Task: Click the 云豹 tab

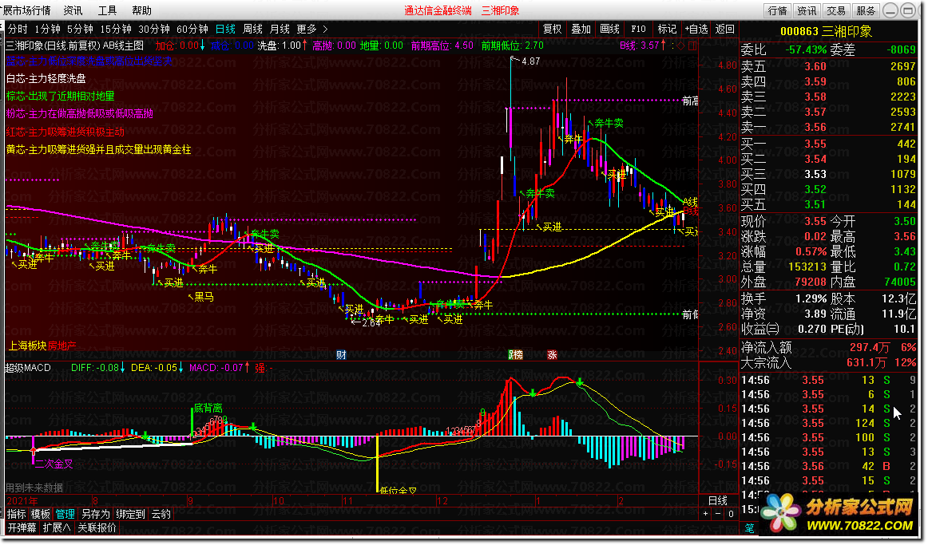Action: (161, 514)
